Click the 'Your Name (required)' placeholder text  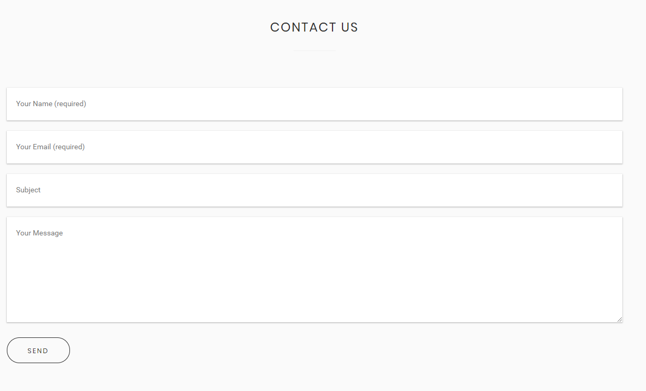point(51,104)
